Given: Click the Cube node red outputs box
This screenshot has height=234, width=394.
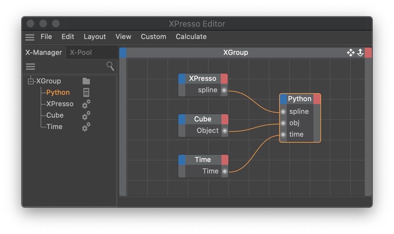Looking at the screenshot, I should click(225, 119).
